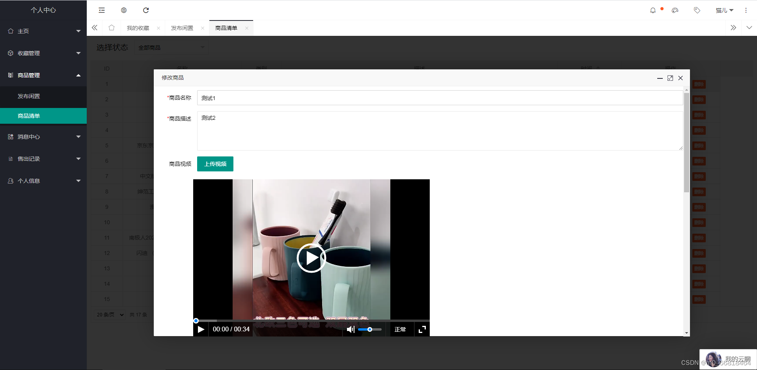This screenshot has height=370, width=757.
Task: Open the theme palette icon
Action: pos(675,10)
